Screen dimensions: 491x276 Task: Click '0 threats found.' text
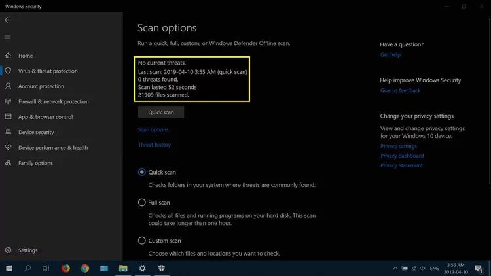click(158, 80)
